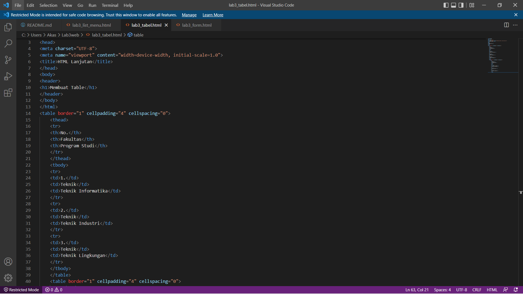
Task: Click the vertical editor scrollbar
Action: point(521,162)
